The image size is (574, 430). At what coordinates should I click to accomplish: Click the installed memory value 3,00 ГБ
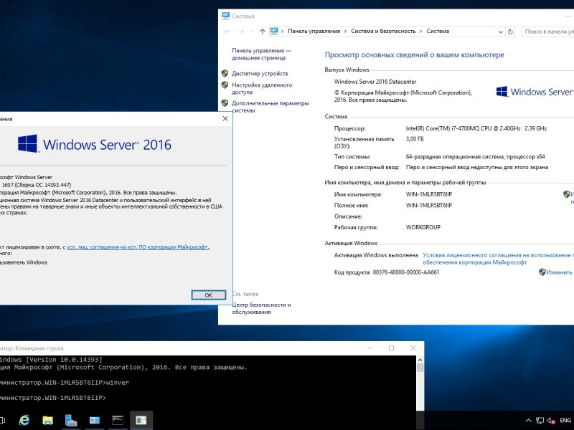[x=415, y=139]
